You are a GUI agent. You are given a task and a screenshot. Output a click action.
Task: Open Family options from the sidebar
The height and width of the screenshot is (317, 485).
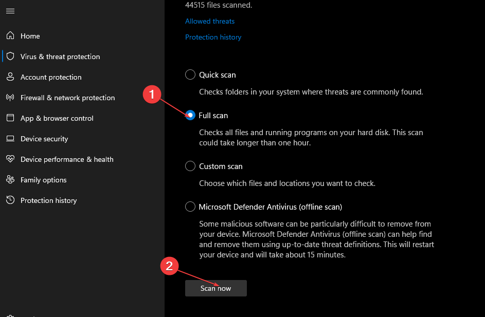coord(44,180)
